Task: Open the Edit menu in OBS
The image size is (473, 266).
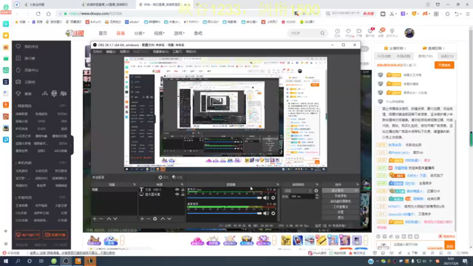Action: pos(111,52)
